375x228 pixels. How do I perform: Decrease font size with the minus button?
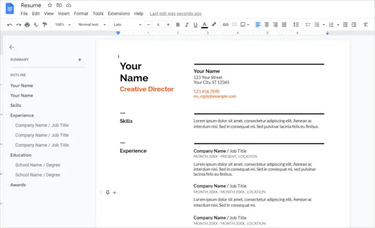pyautogui.click(x=148, y=24)
